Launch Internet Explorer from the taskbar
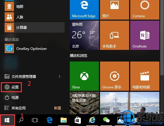 (92, 120)
